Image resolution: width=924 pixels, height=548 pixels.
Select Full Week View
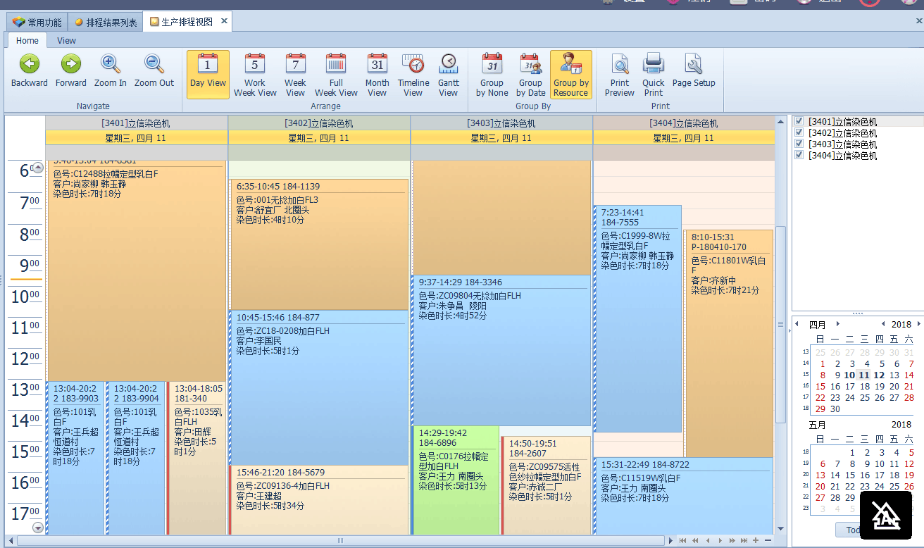pyautogui.click(x=336, y=74)
